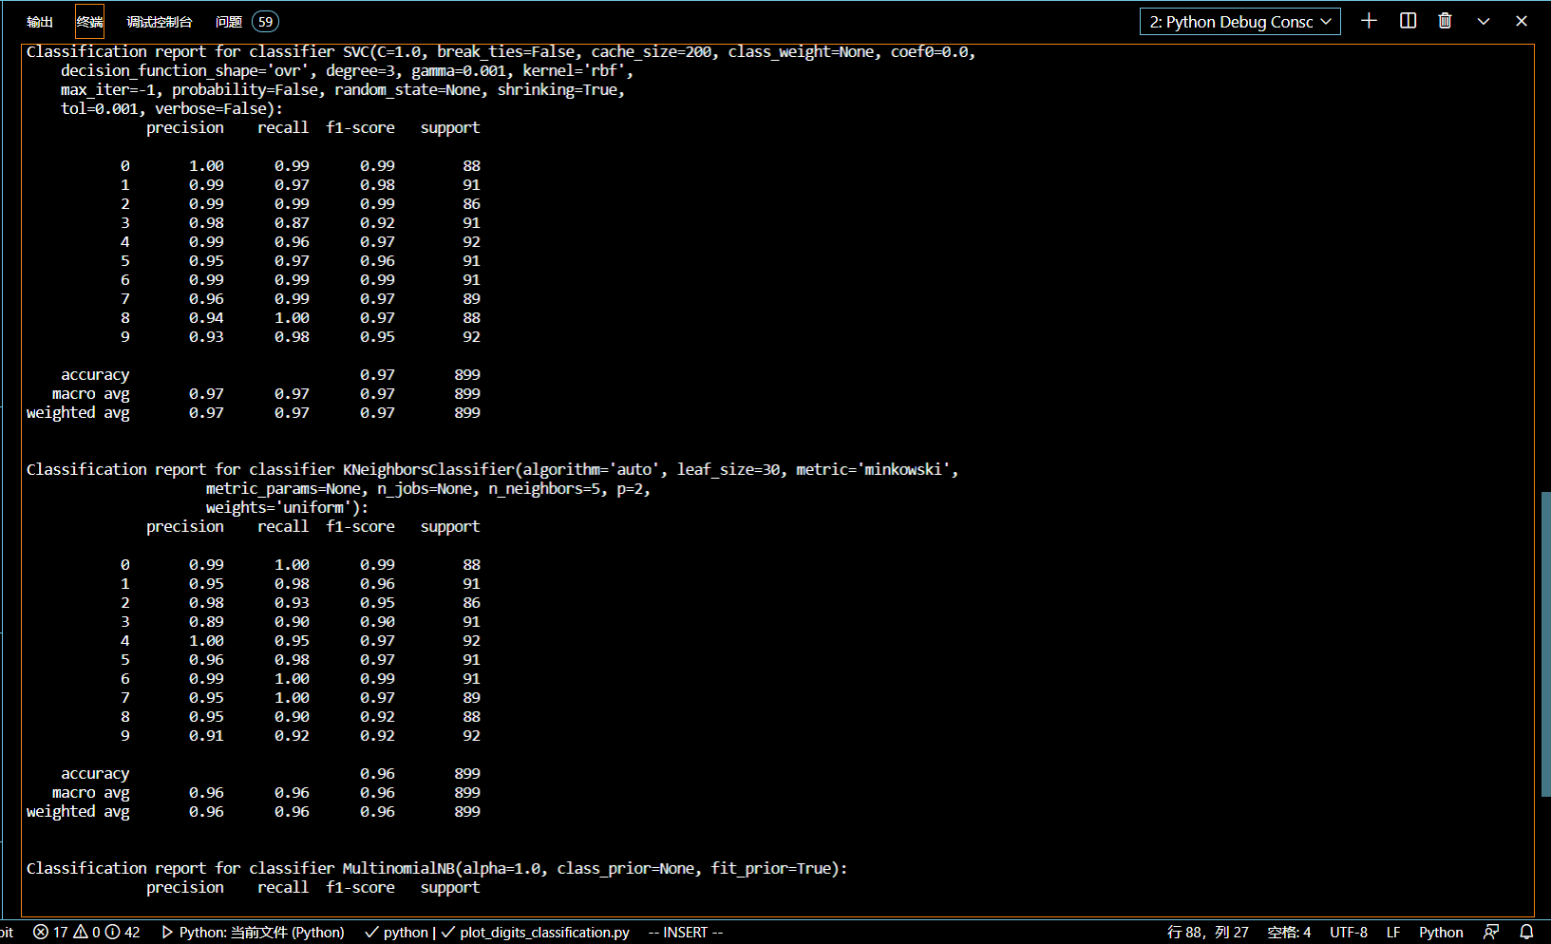Click the terminal vertical scrollbar thumb

tap(1544, 644)
